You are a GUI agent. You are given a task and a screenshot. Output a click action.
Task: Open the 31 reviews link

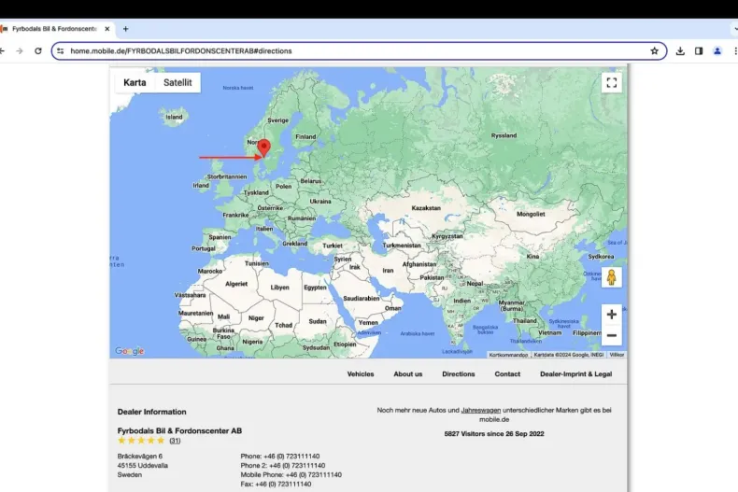(x=175, y=441)
